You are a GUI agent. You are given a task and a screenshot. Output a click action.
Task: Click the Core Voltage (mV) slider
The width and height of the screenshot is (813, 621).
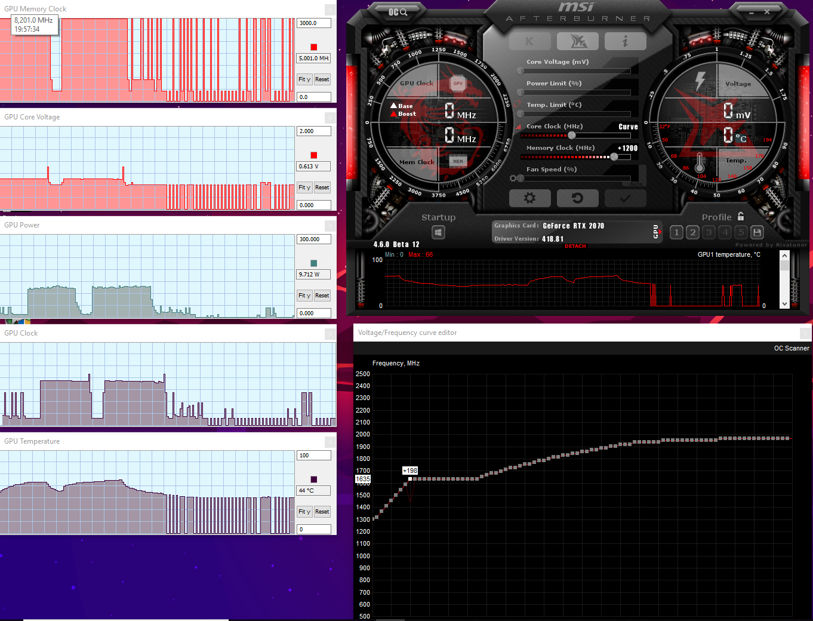coord(575,71)
